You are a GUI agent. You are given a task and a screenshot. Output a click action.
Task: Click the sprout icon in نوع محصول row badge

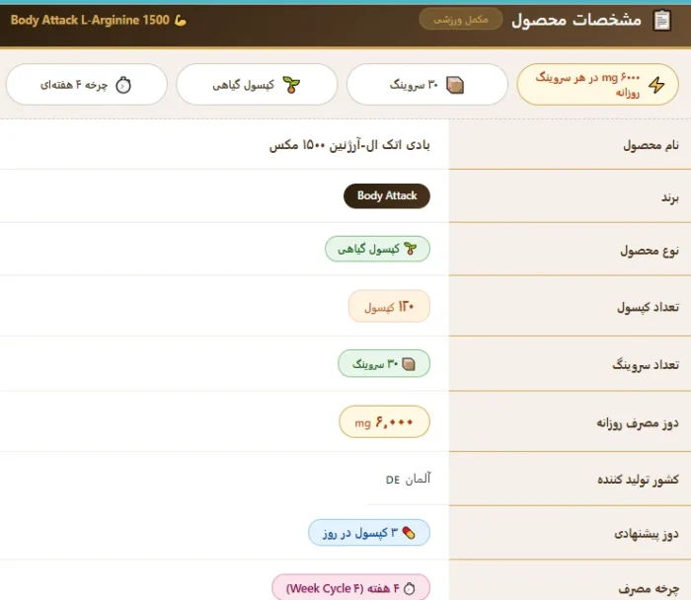point(411,249)
